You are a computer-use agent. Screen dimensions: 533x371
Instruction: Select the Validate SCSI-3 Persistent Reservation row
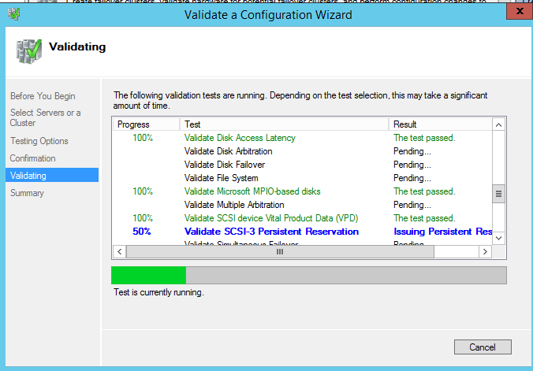[303, 232]
